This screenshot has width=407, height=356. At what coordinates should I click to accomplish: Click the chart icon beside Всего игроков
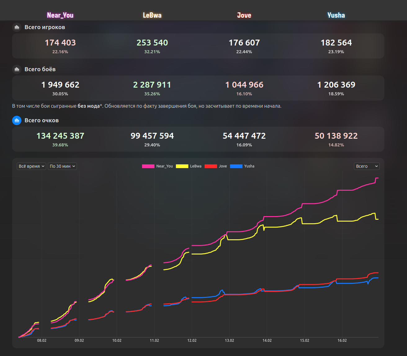[x=17, y=27]
